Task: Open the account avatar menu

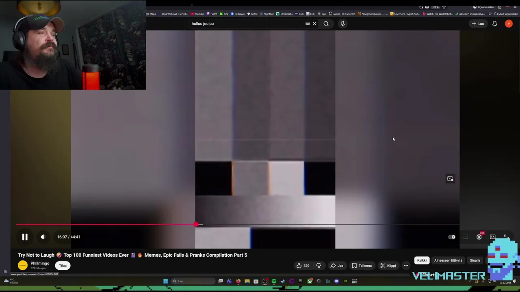Action: [x=509, y=24]
